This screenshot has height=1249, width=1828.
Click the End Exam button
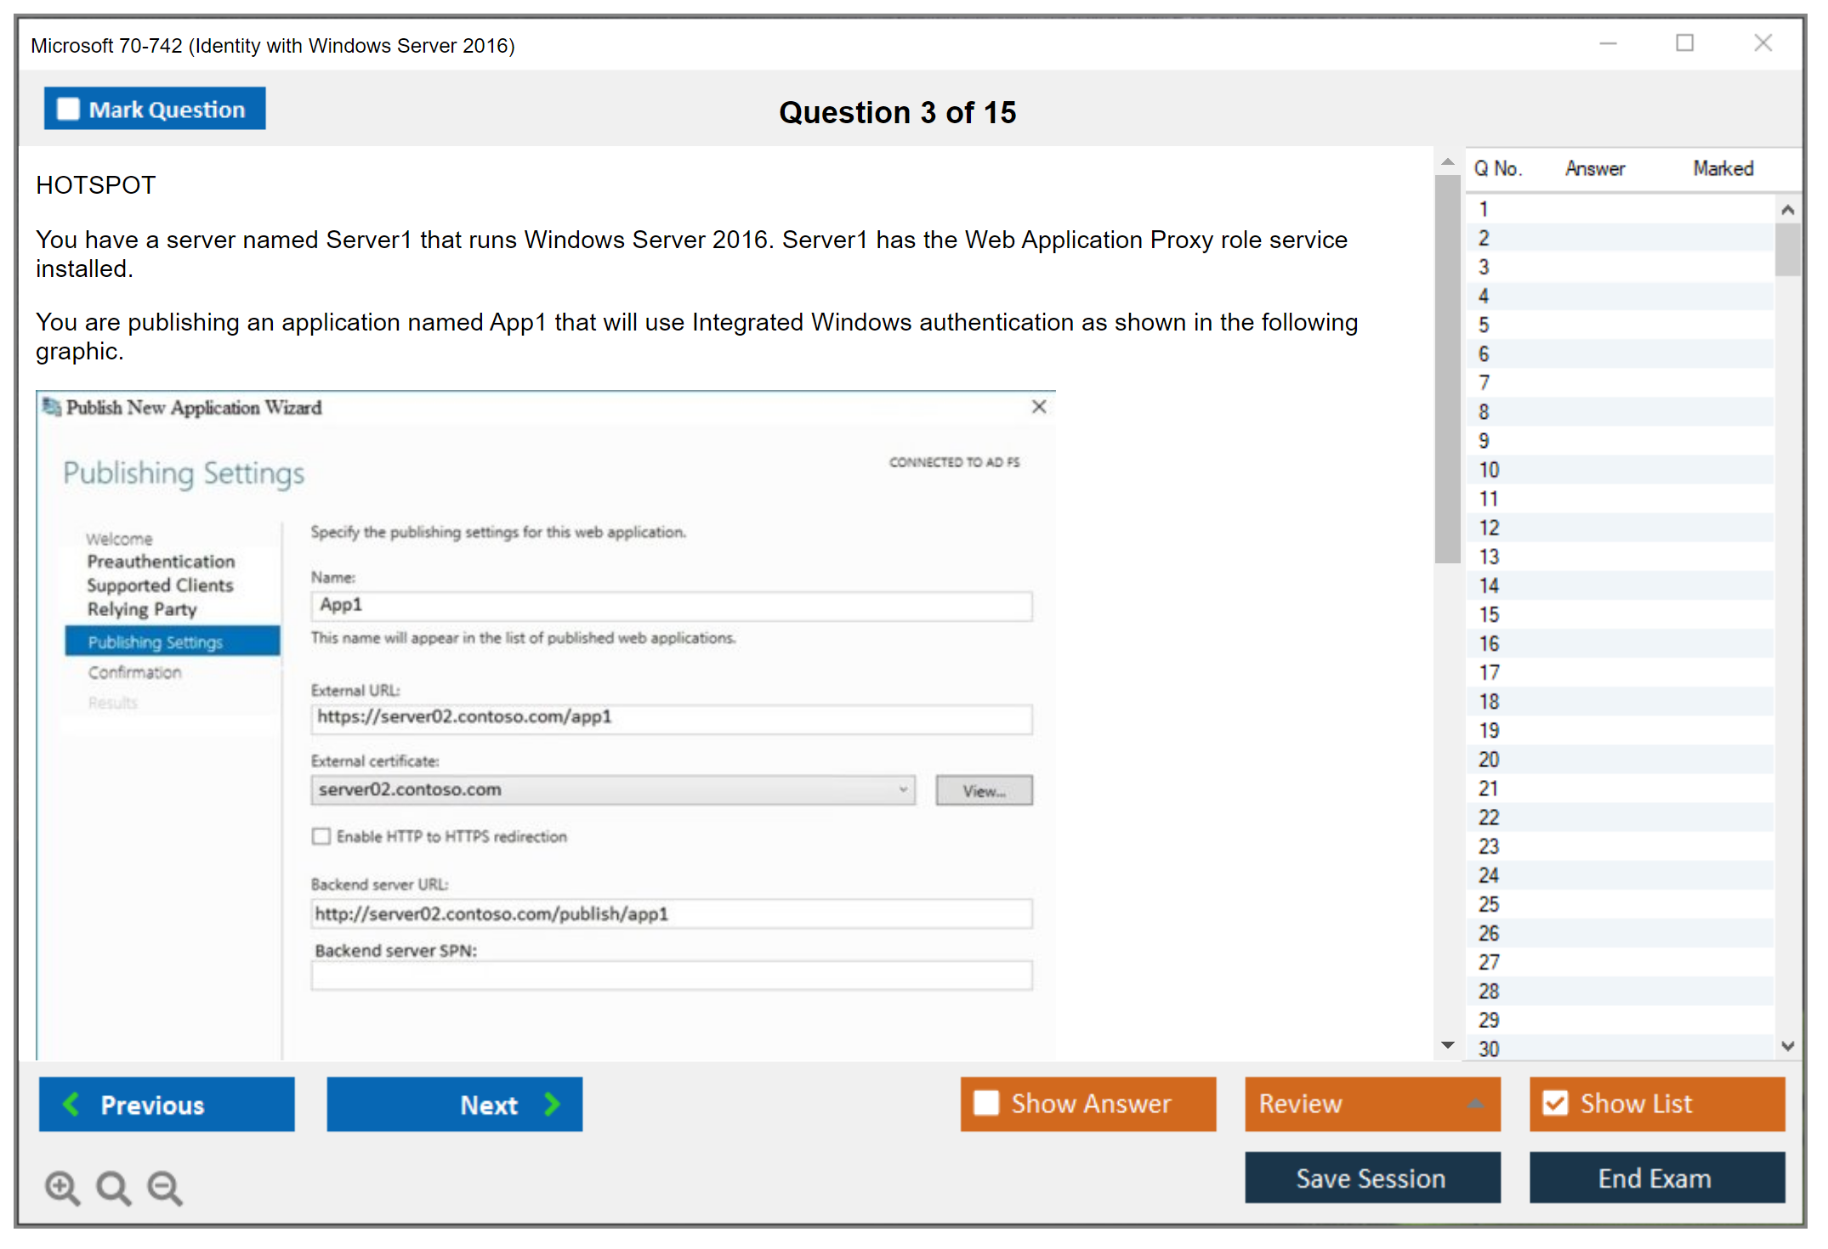pos(1655,1178)
